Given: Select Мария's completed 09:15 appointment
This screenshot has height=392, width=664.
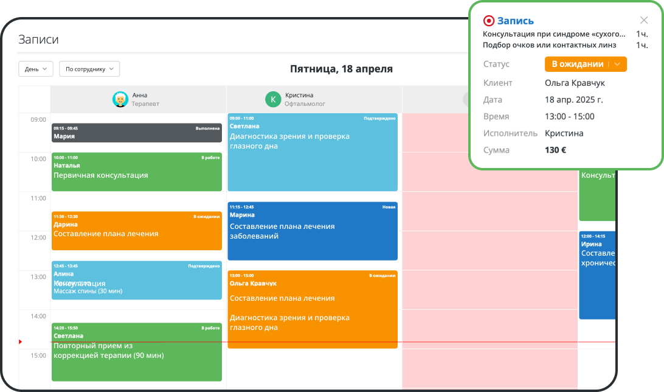Looking at the screenshot, I should (x=136, y=132).
